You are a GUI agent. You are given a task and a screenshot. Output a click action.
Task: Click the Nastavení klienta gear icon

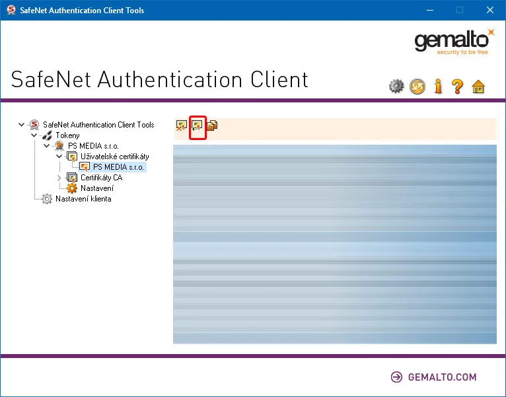[47, 199]
